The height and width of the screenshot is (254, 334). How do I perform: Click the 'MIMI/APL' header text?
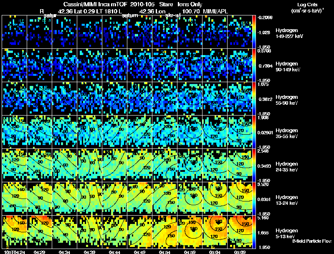pyautogui.click(x=215, y=11)
